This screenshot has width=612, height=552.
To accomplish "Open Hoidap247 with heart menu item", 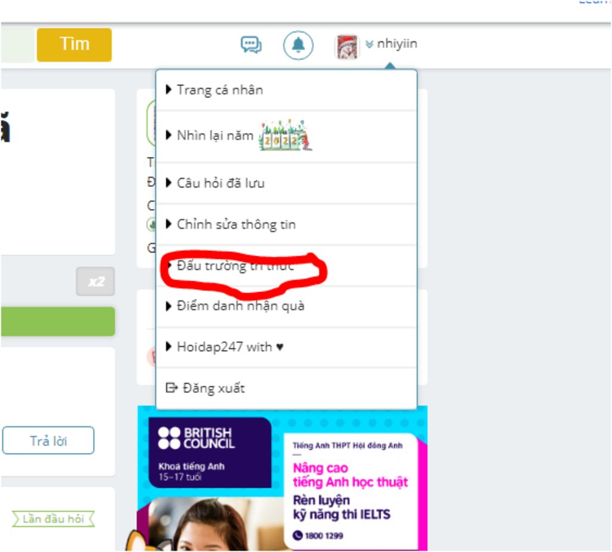I will tap(286, 347).
